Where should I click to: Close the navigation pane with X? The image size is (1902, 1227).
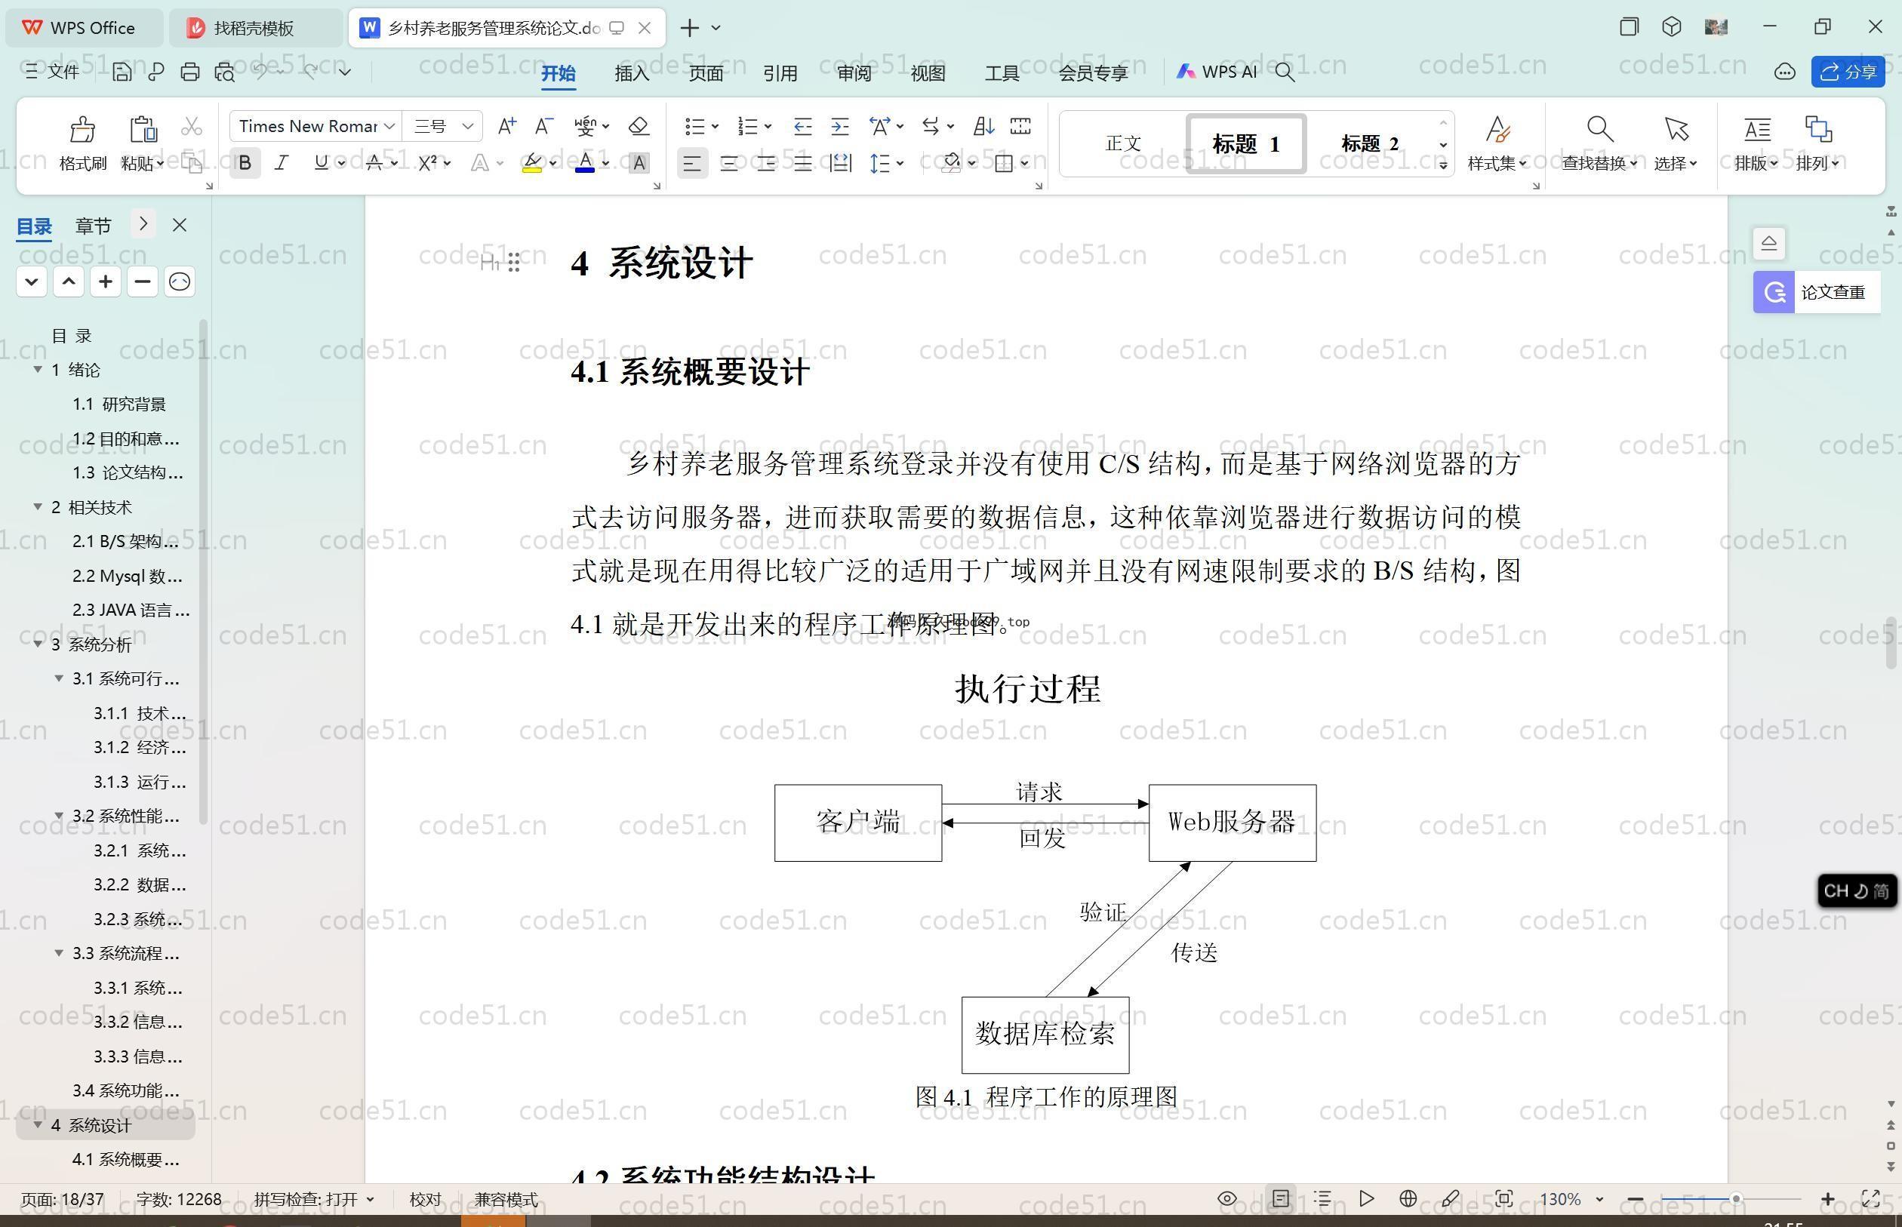pyautogui.click(x=180, y=226)
